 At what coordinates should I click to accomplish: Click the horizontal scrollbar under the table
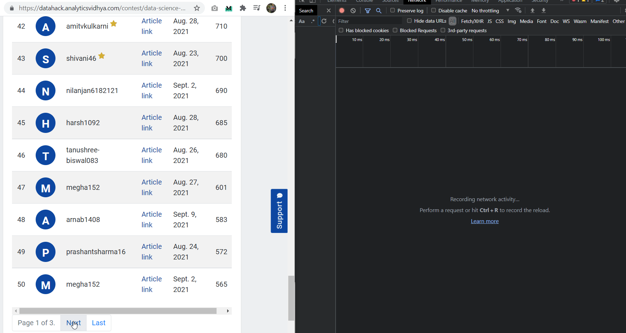(118, 311)
